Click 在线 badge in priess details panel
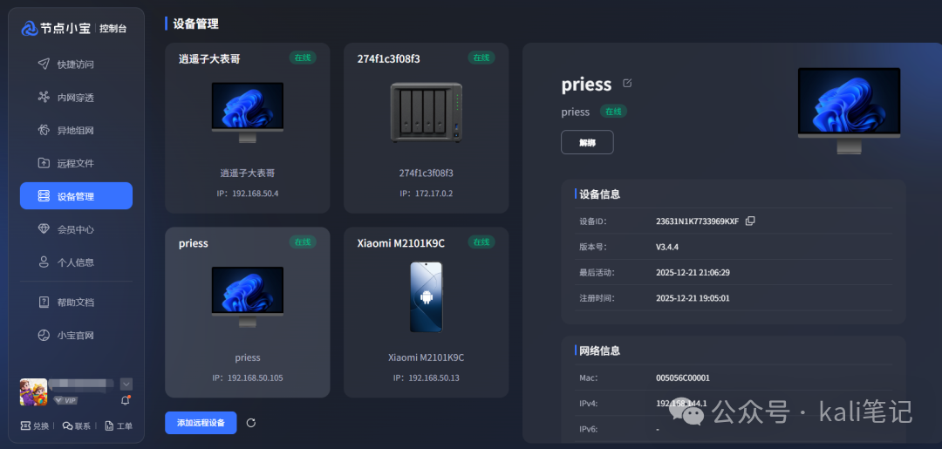 click(613, 112)
